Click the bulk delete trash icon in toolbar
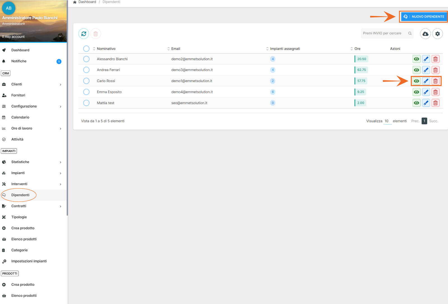This screenshot has height=304, width=448. 95,34
